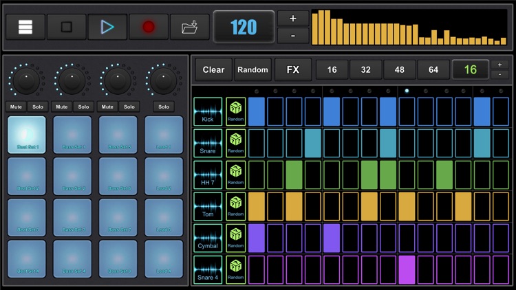Click the Random dice on the Snare 4 row
Image resolution: width=516 pixels, height=290 pixels.
point(235,269)
